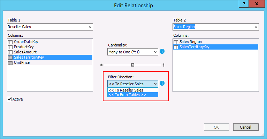Click the Filter Direction info icon
The image size is (267, 139).
point(162,83)
